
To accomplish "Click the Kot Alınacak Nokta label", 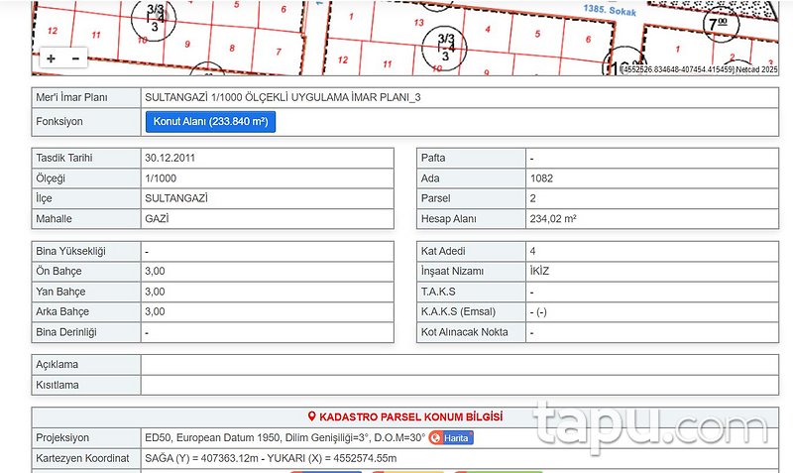I will (x=464, y=332).
